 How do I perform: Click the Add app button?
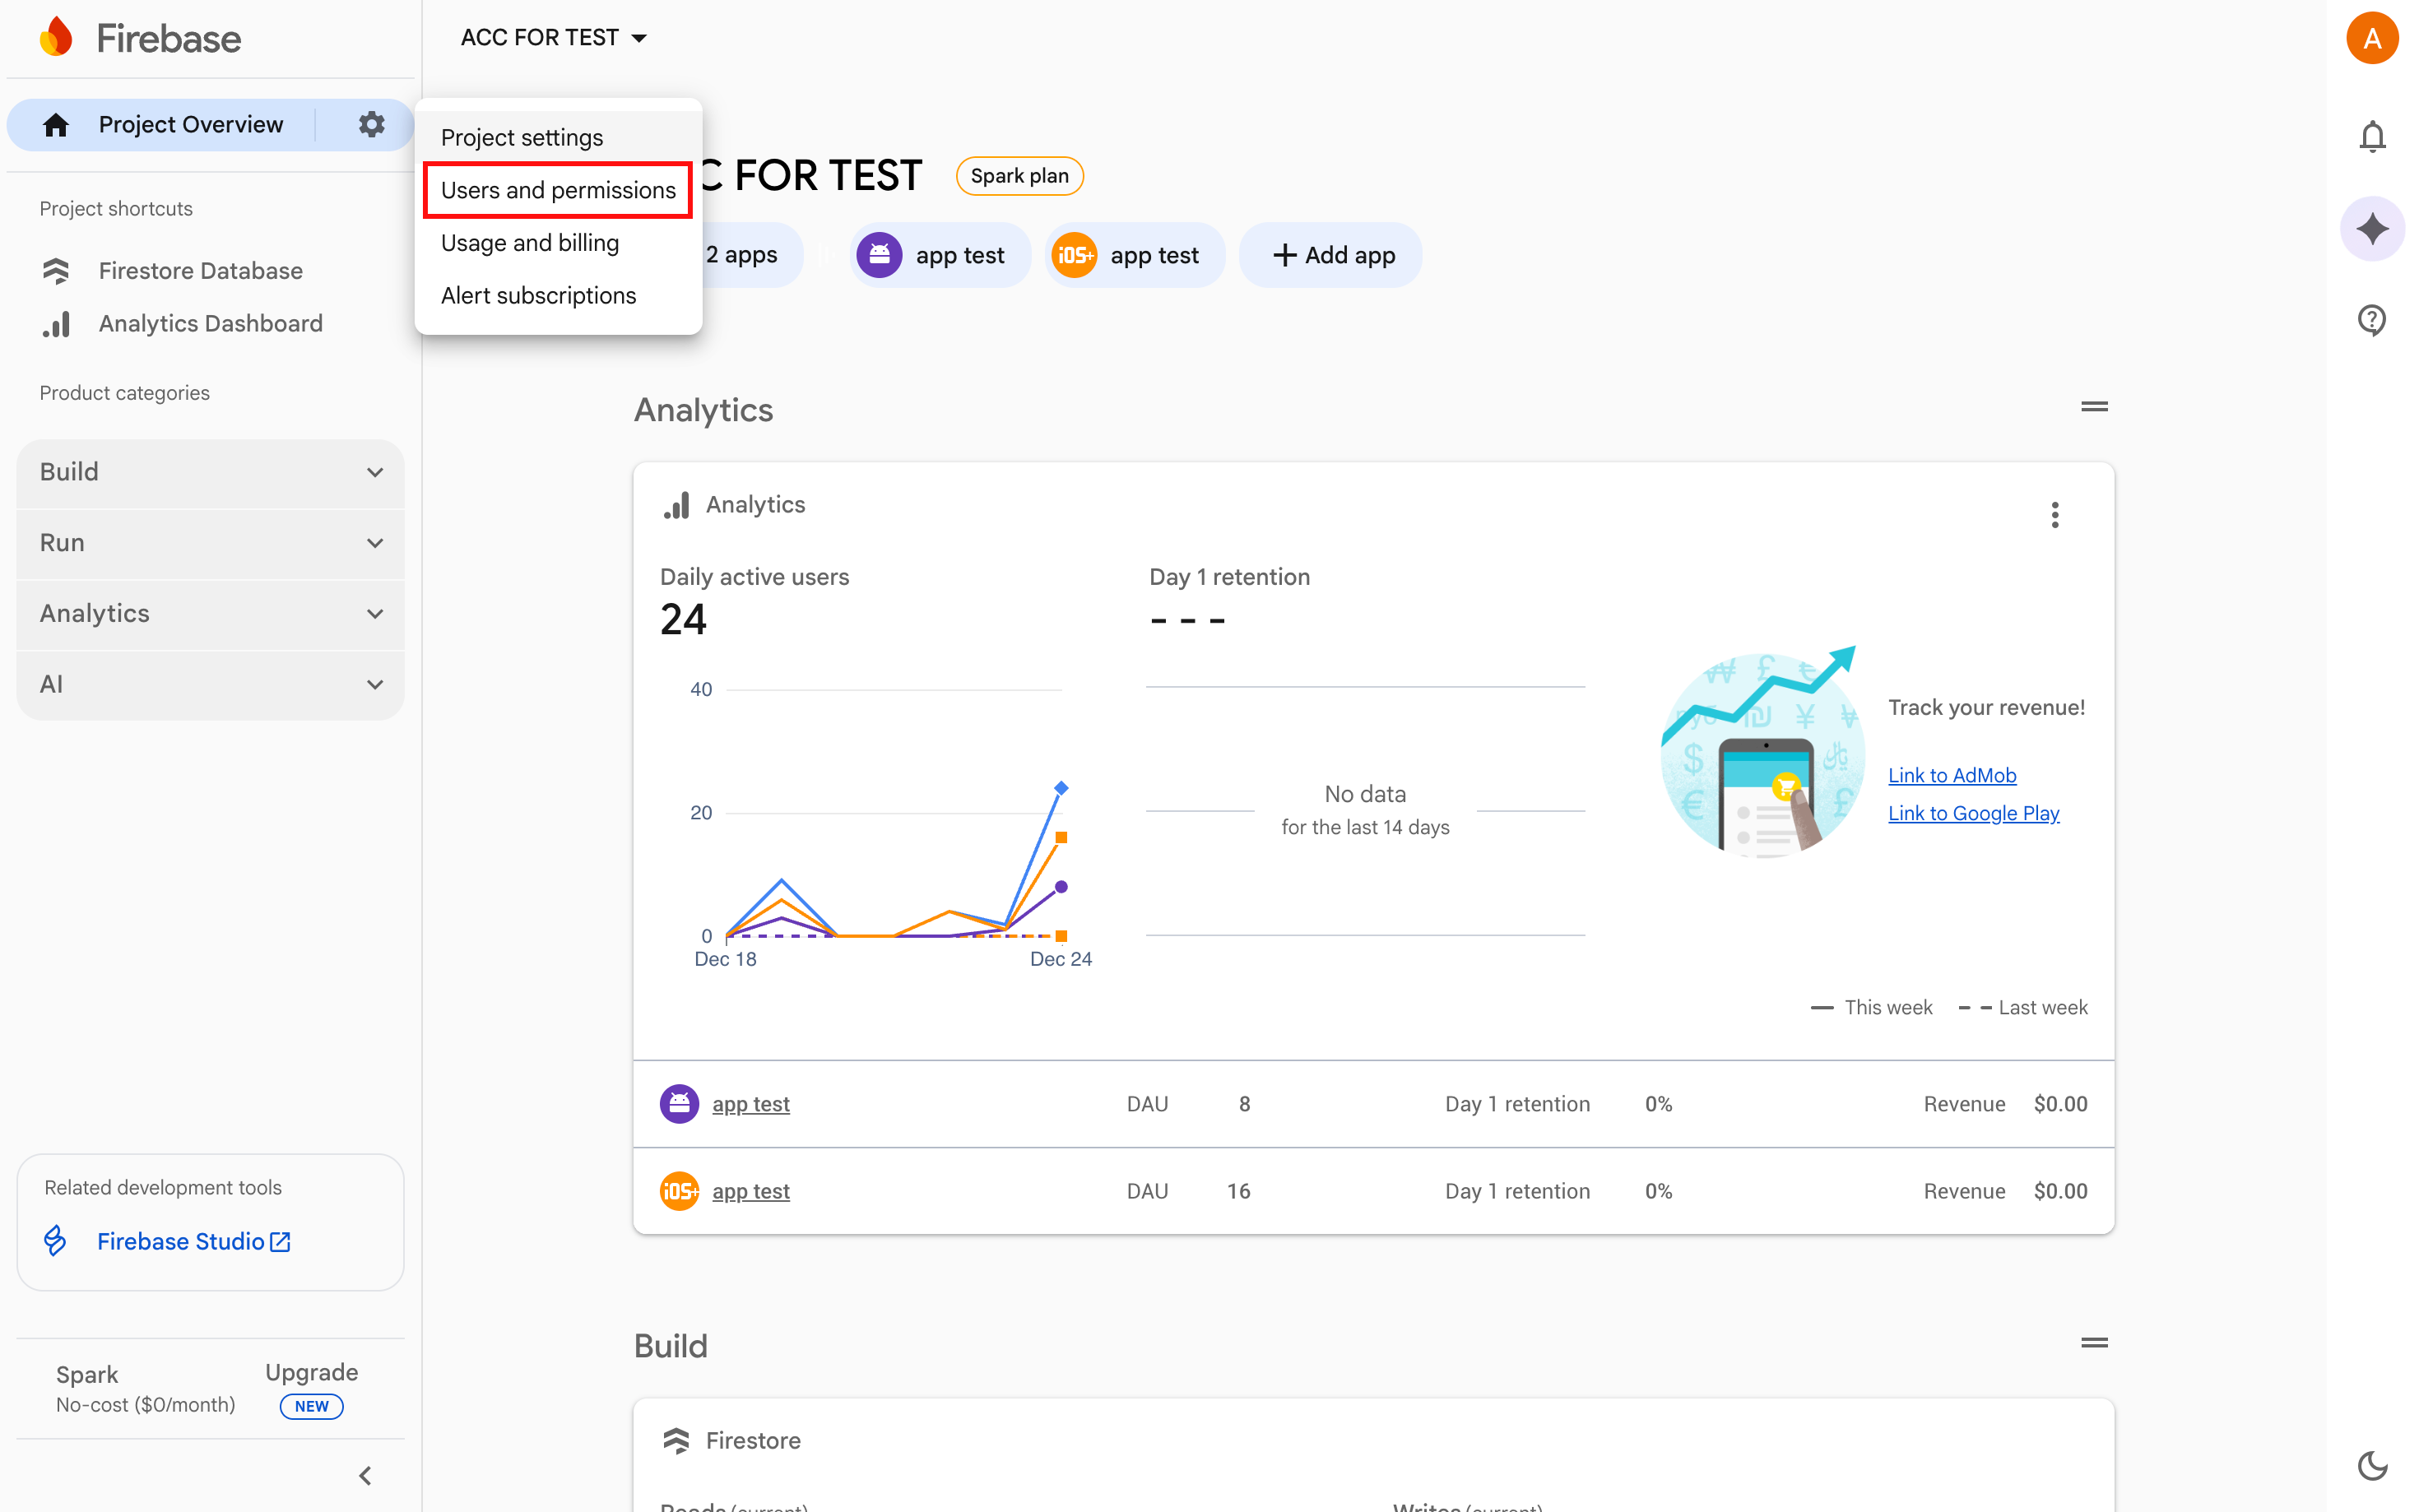point(1333,256)
